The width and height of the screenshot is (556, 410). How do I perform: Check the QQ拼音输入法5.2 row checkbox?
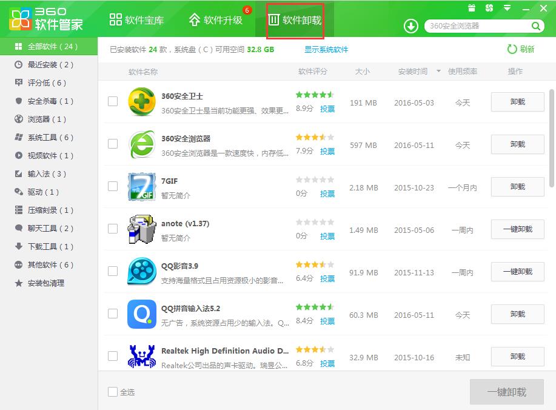tap(113, 314)
